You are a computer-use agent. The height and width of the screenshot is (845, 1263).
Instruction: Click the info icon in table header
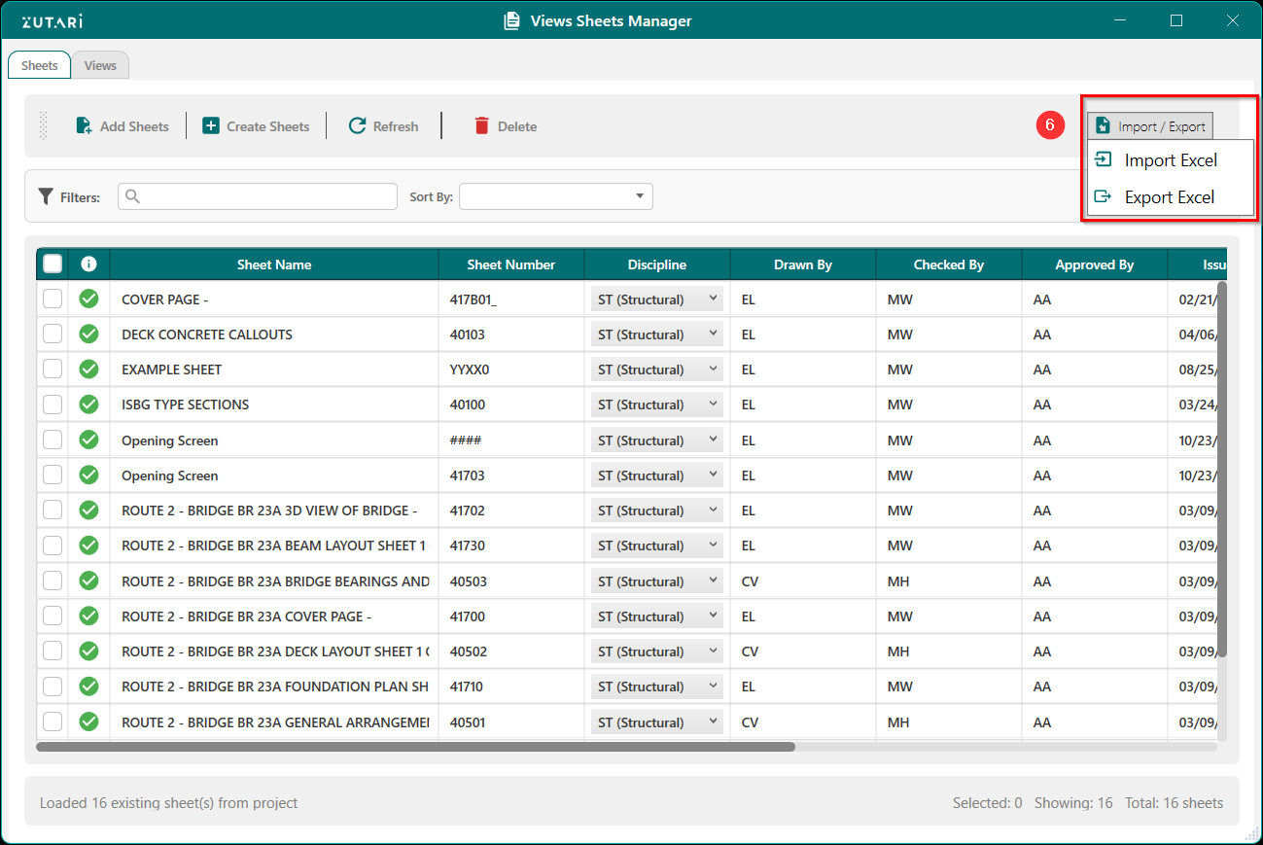point(88,264)
